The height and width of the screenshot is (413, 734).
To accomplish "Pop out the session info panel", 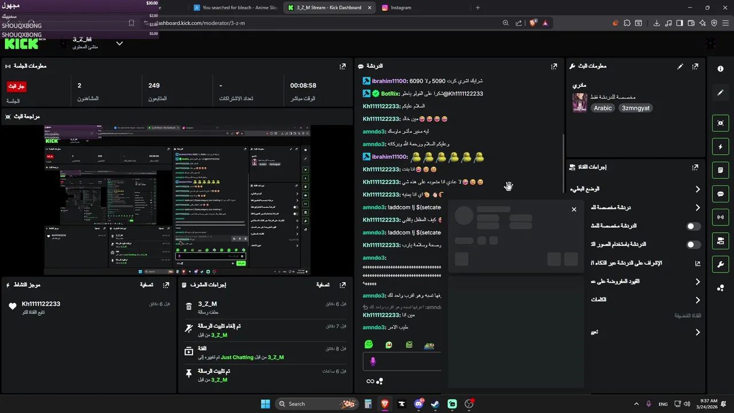I will pyautogui.click(x=342, y=67).
